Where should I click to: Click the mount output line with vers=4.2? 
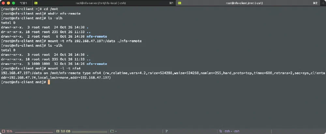click(x=163, y=73)
